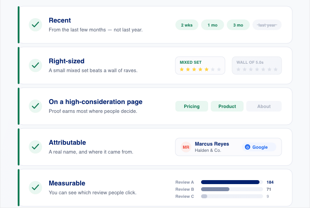This screenshot has width=310, height=208.
Task: Click the Marcus Reyes attribution card
Action: coord(229,147)
